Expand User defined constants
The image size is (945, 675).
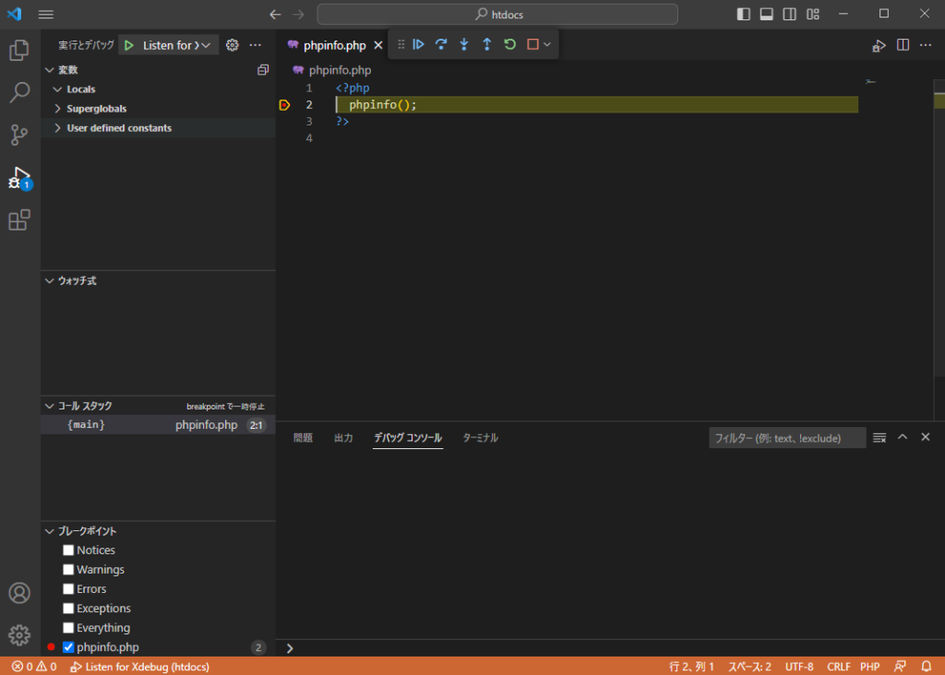click(58, 127)
